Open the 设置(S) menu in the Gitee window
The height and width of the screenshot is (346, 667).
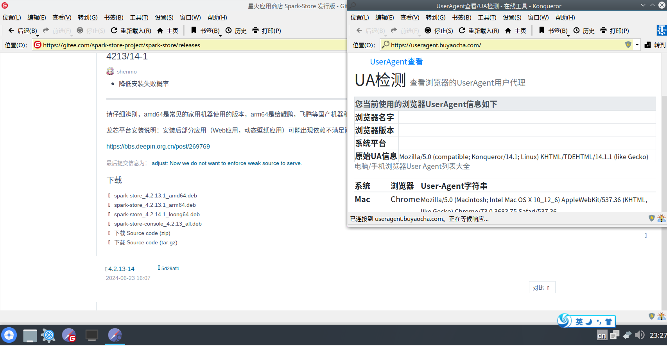pyautogui.click(x=164, y=18)
